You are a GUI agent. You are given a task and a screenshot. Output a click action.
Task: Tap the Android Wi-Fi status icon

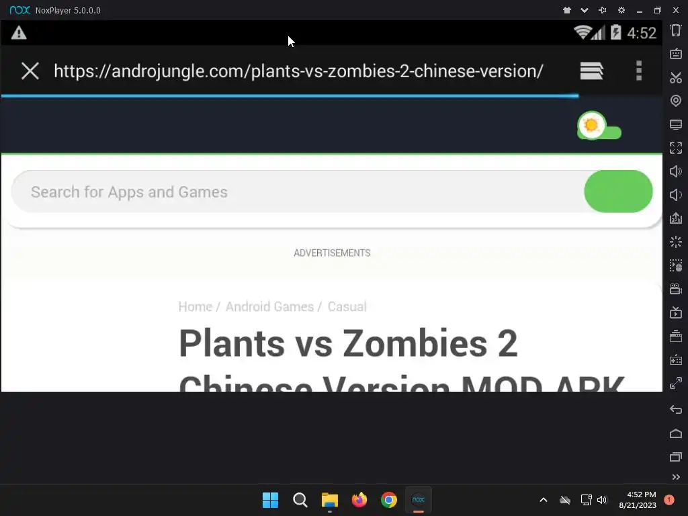pos(583,32)
